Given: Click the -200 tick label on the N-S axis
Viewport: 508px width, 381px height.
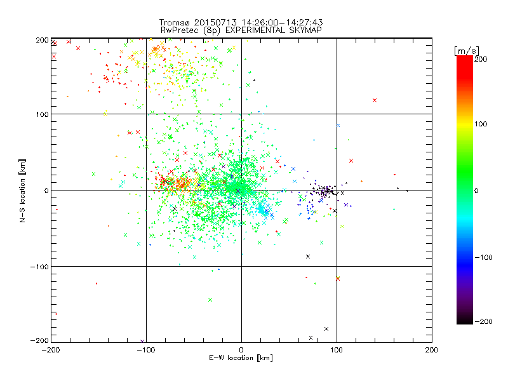Looking at the screenshot, I should click(x=39, y=340).
